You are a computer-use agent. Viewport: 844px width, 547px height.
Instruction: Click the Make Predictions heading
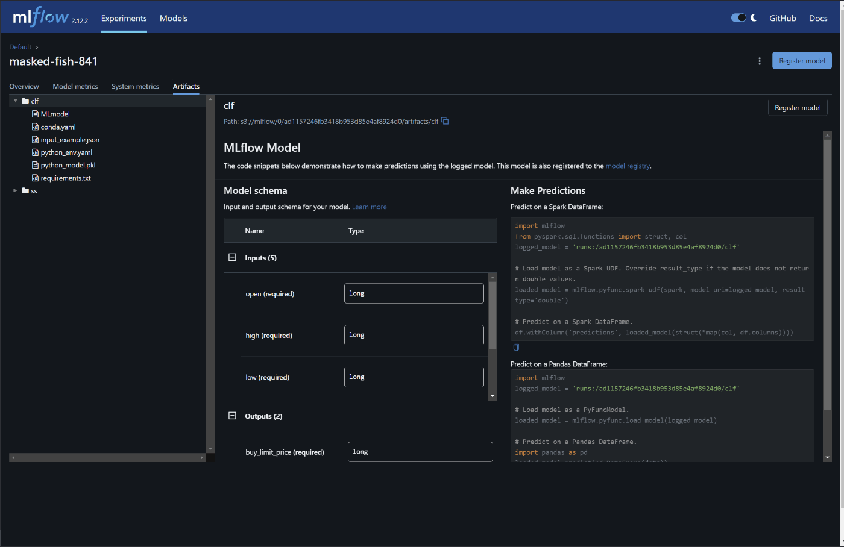(548, 190)
